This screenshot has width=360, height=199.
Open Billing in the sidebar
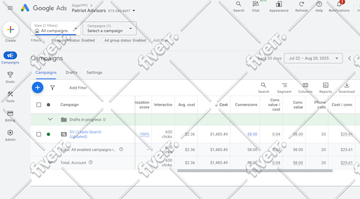10,116
